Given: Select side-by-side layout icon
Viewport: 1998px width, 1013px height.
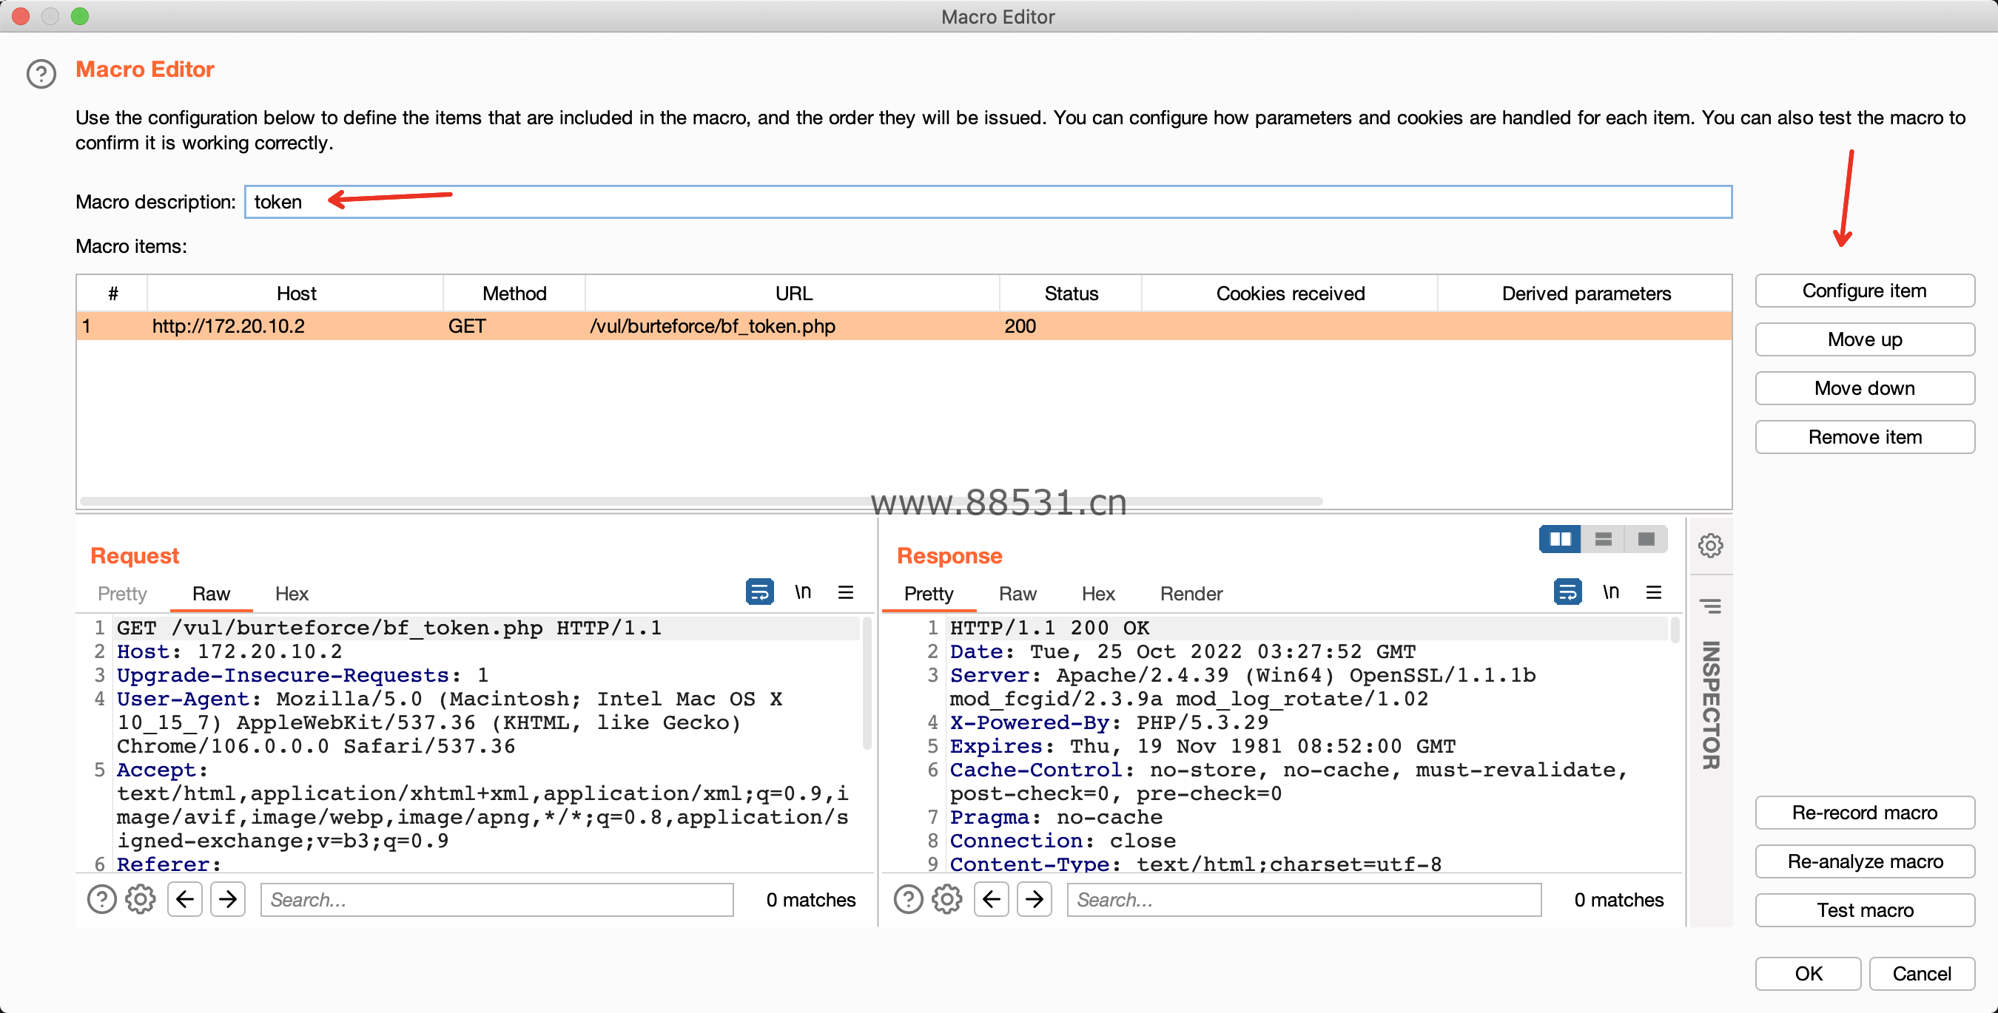Looking at the screenshot, I should [1560, 539].
